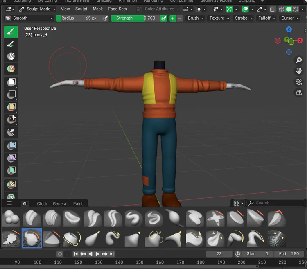Expand the Texture settings dropdown

tap(219, 18)
